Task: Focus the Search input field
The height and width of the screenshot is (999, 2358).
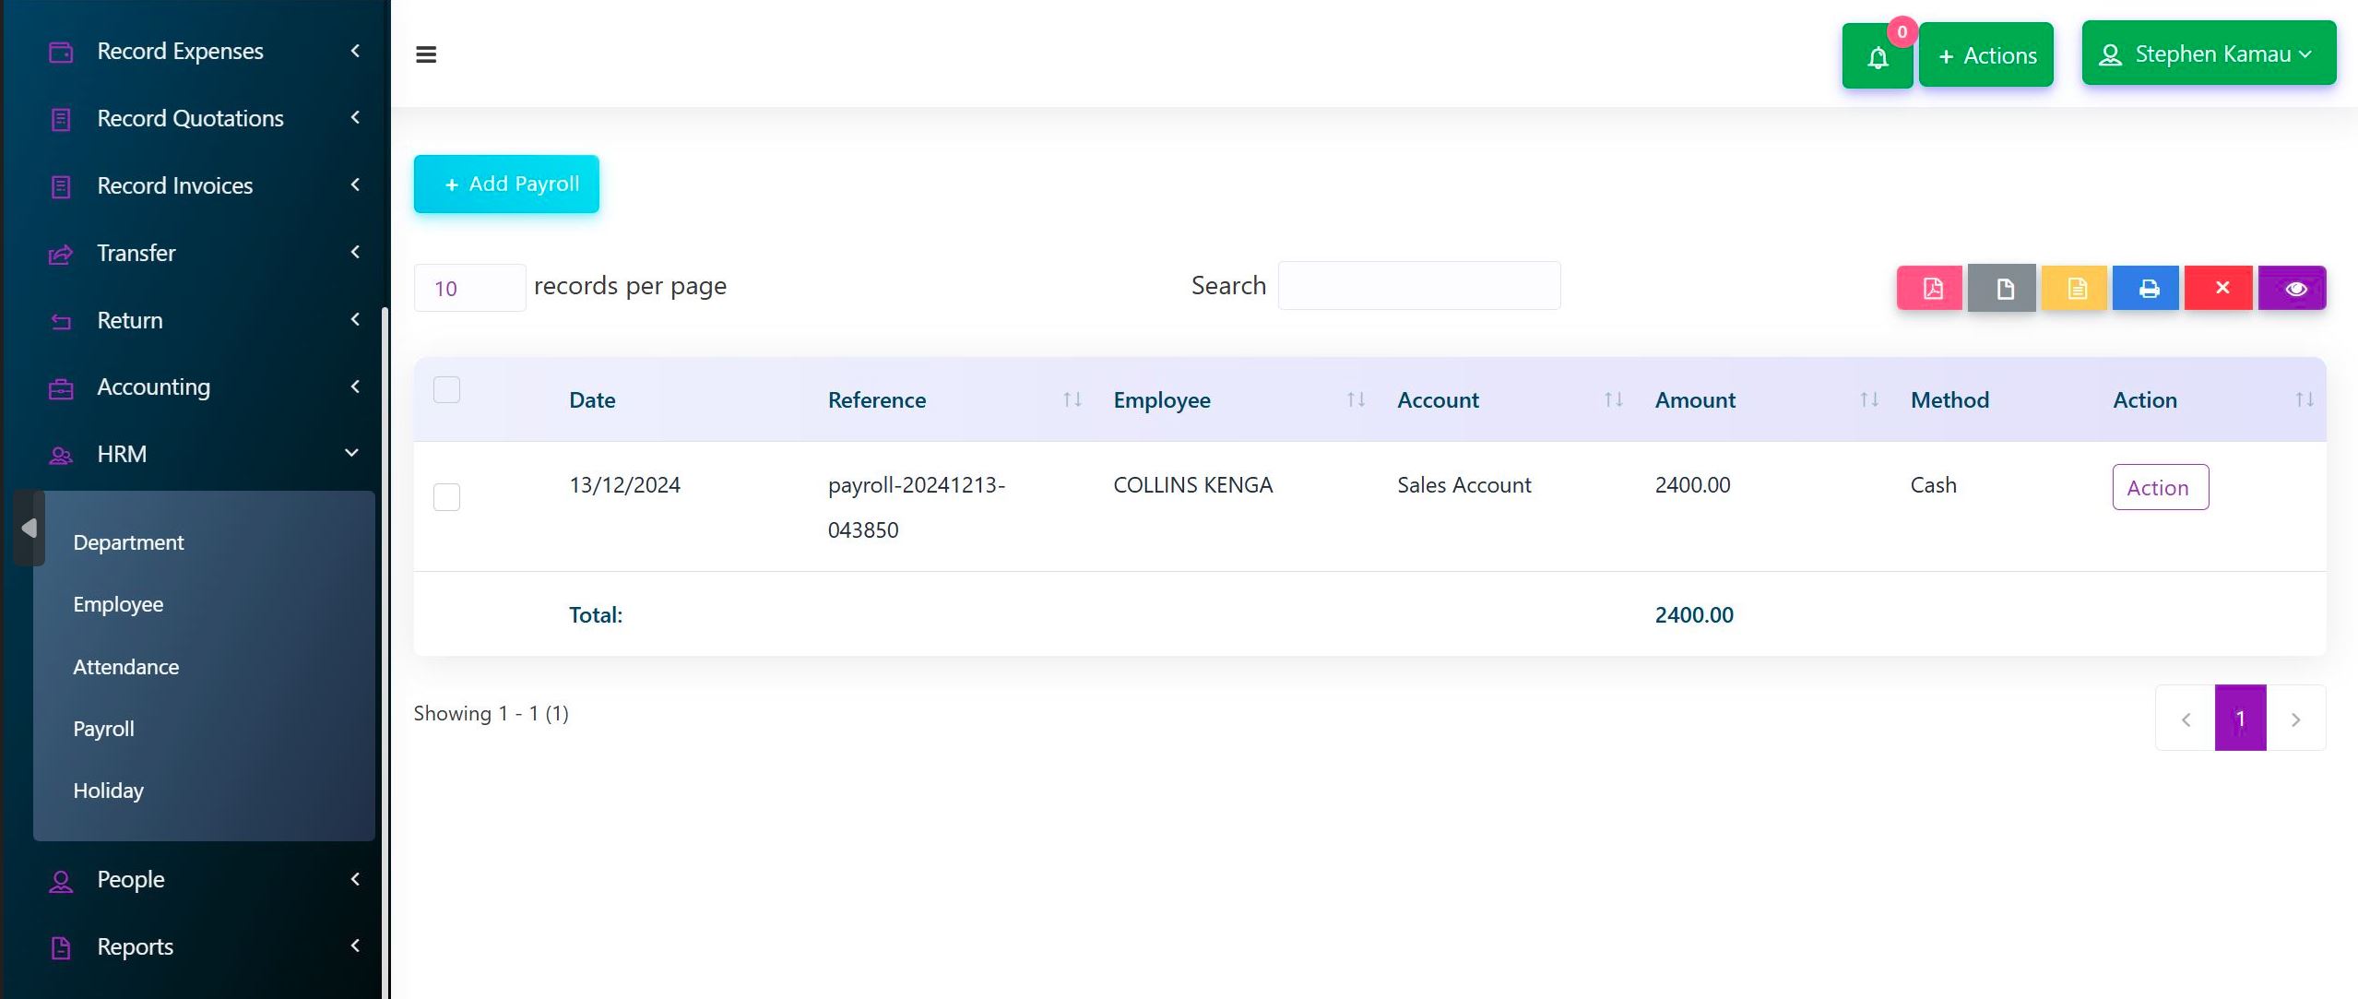Action: click(x=1418, y=286)
